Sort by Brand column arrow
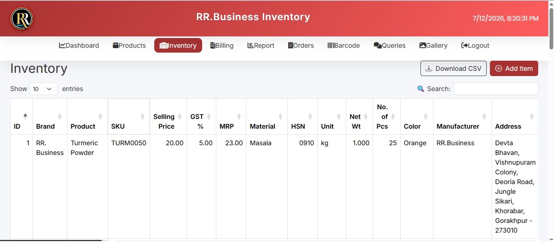The height and width of the screenshot is (248, 554). 60,117
